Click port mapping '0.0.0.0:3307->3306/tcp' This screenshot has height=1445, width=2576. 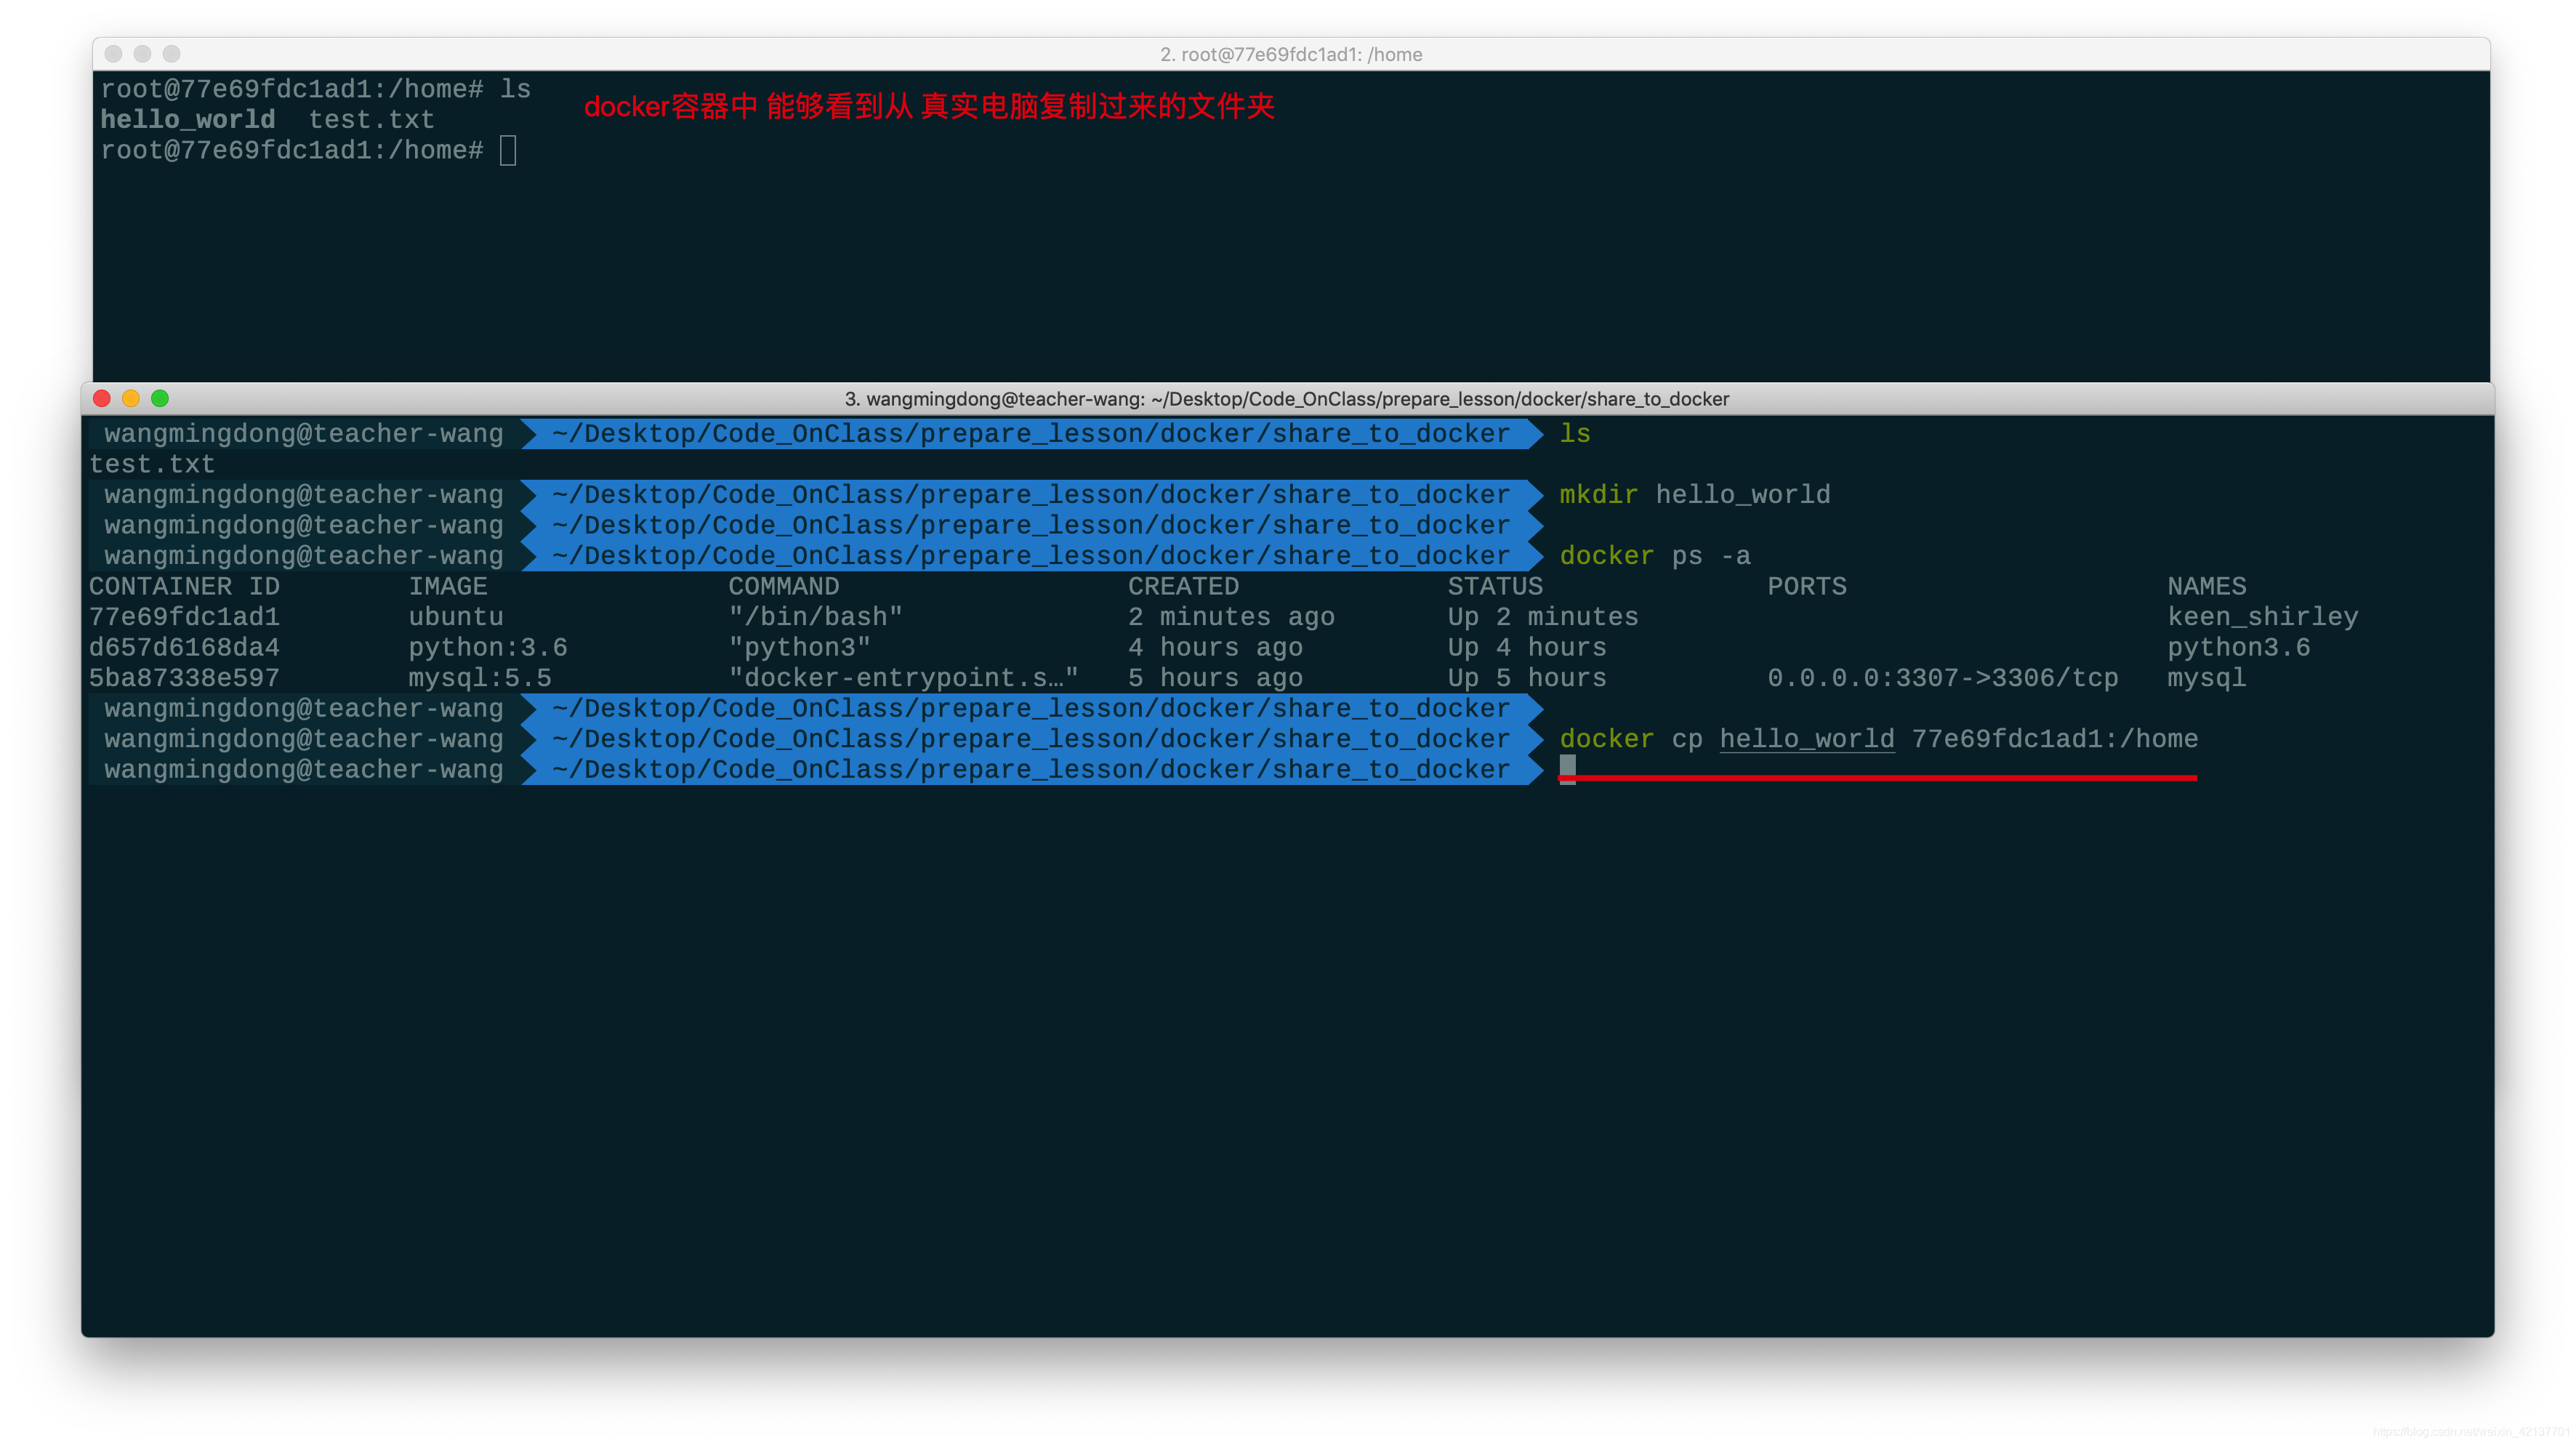click(1943, 678)
